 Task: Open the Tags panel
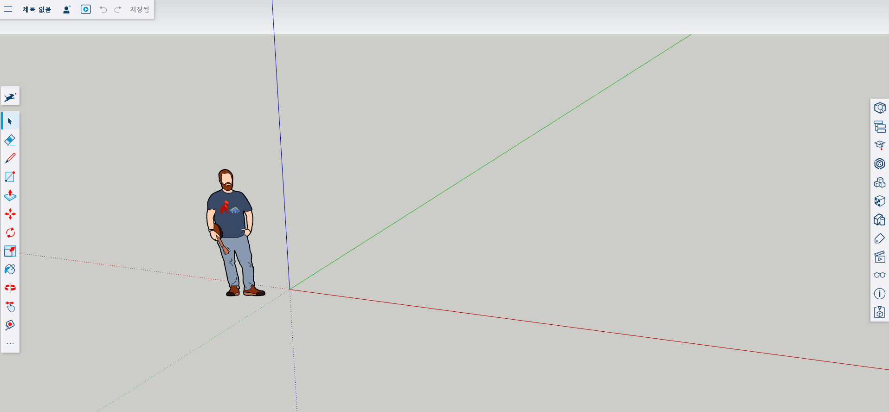tap(880, 238)
